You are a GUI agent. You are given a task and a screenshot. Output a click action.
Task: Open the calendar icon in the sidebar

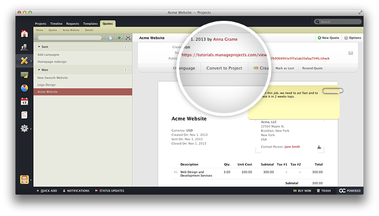pyautogui.click(x=24, y=101)
